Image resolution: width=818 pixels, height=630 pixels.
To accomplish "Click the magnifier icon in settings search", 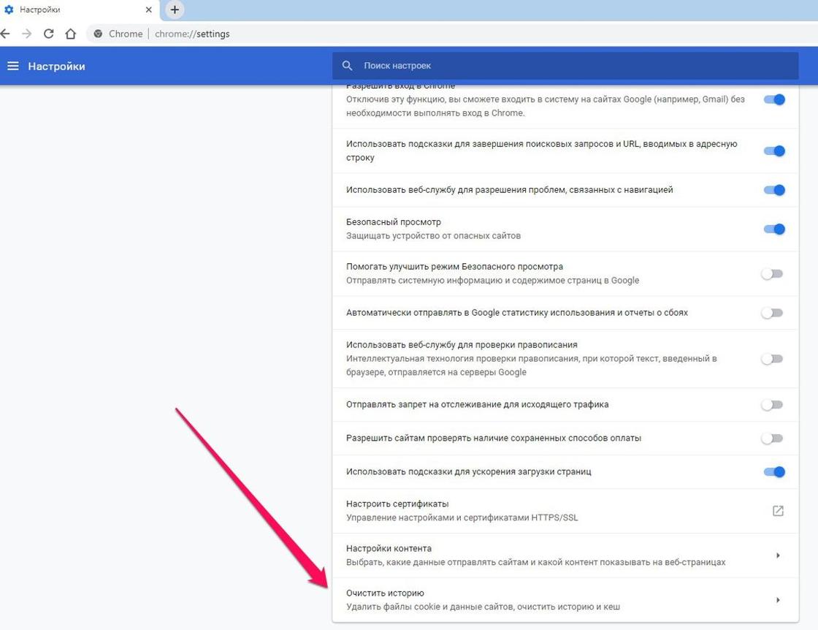I will click(x=347, y=66).
